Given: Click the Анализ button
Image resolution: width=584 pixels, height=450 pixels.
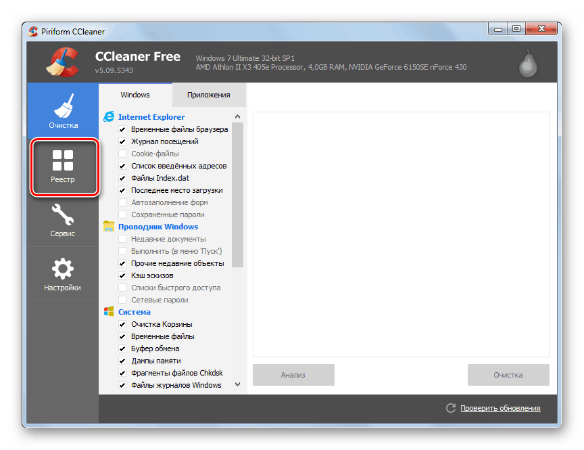Looking at the screenshot, I should click(293, 375).
